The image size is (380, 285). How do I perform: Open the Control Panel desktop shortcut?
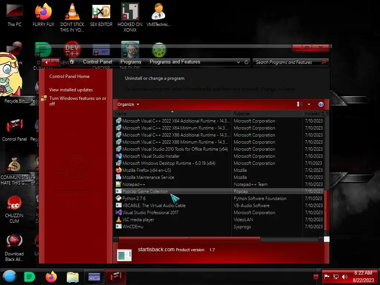(x=14, y=130)
